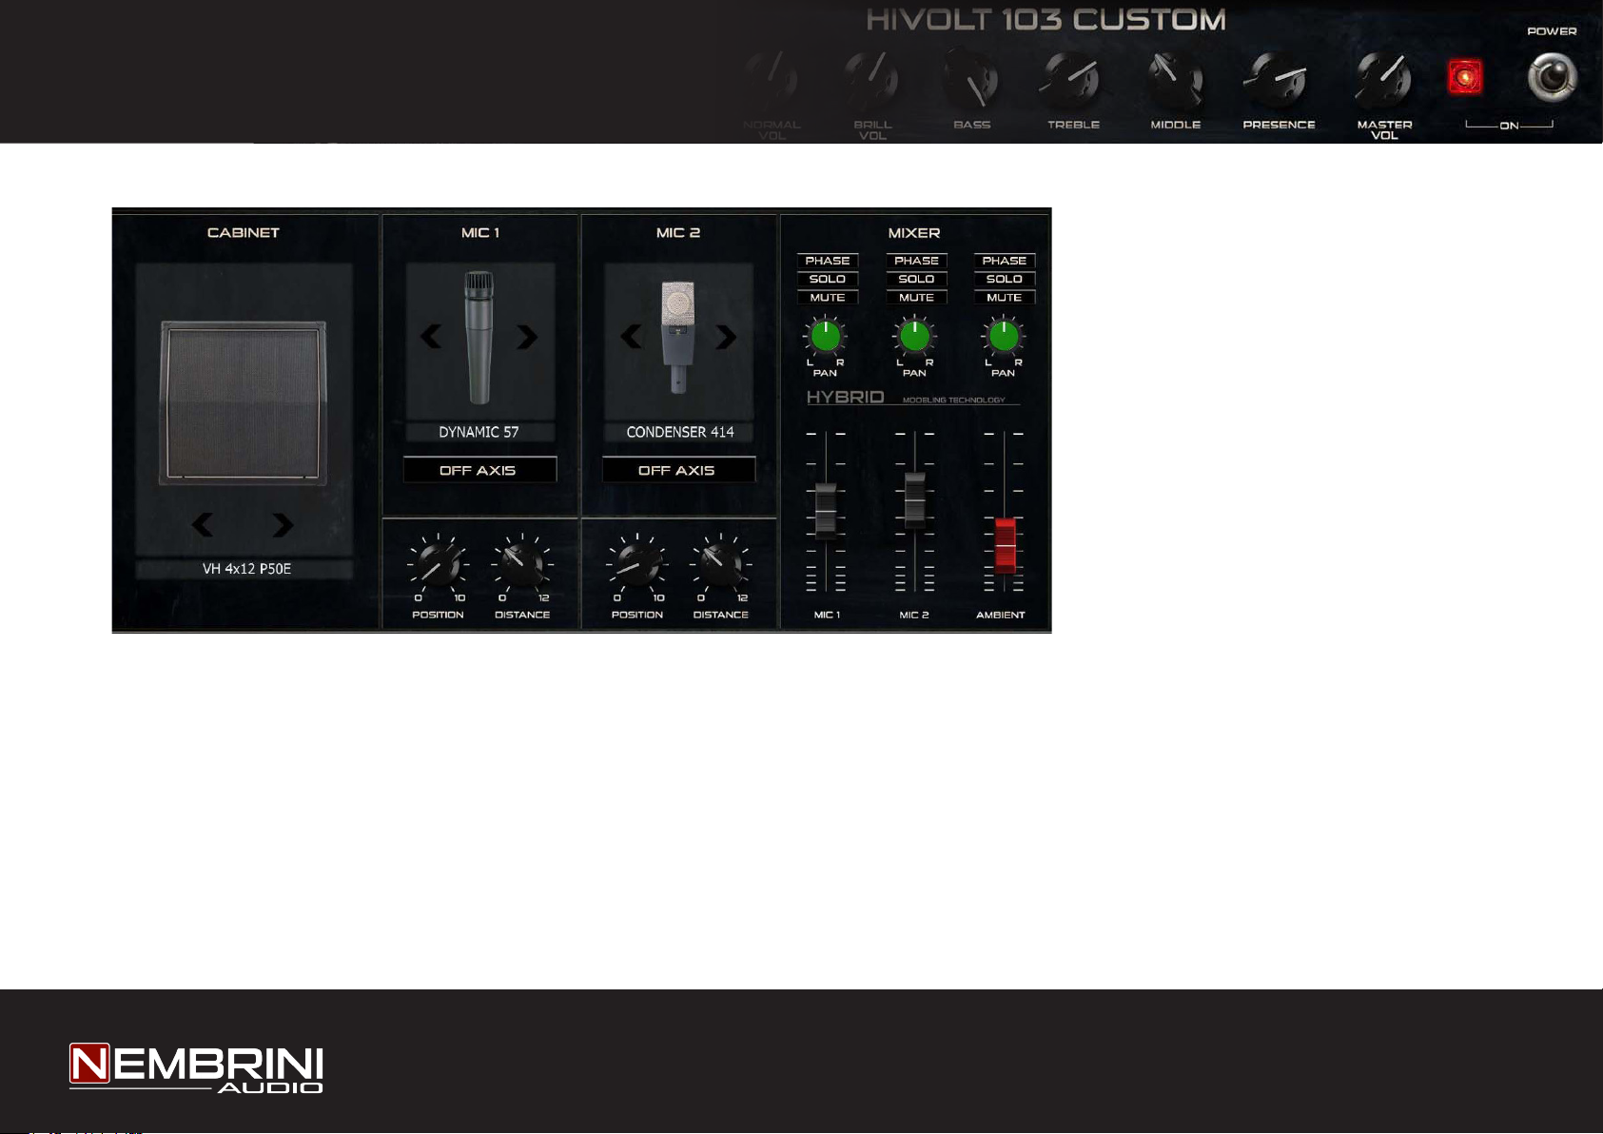Click the Nembrini Audio logo

pos(196,1068)
